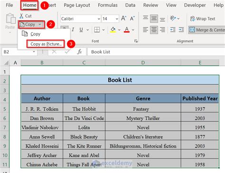Open the text Orientation tool
225x173 pixels.
click(173, 18)
